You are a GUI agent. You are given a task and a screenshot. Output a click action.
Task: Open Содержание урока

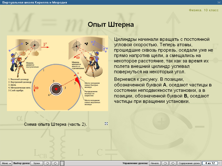[x=190, y=163]
